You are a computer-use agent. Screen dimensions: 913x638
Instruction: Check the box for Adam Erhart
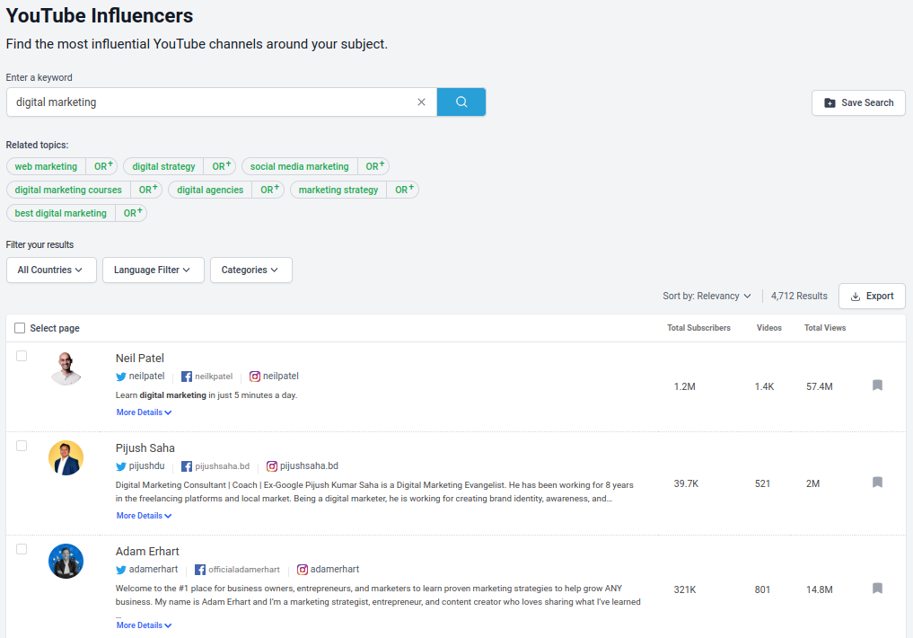tap(22, 549)
